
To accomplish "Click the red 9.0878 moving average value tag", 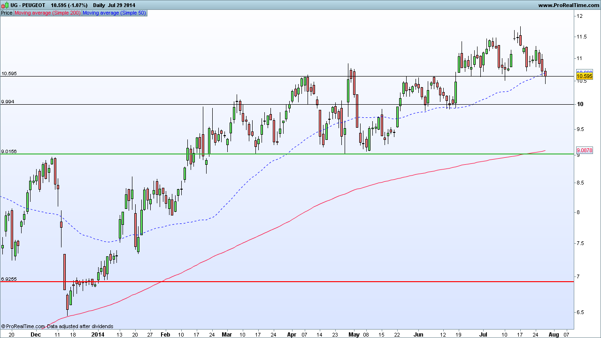I will click(x=585, y=150).
